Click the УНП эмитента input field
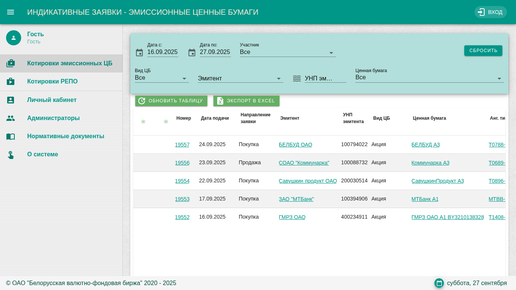Image resolution: width=516 pixels, height=290 pixels. [x=325, y=79]
